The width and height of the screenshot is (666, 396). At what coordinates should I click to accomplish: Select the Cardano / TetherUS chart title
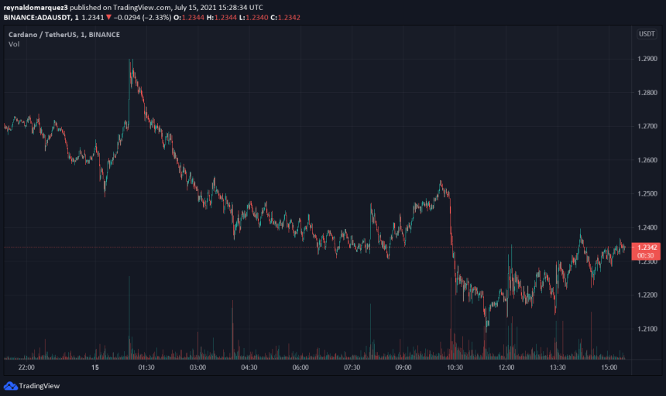click(64, 35)
